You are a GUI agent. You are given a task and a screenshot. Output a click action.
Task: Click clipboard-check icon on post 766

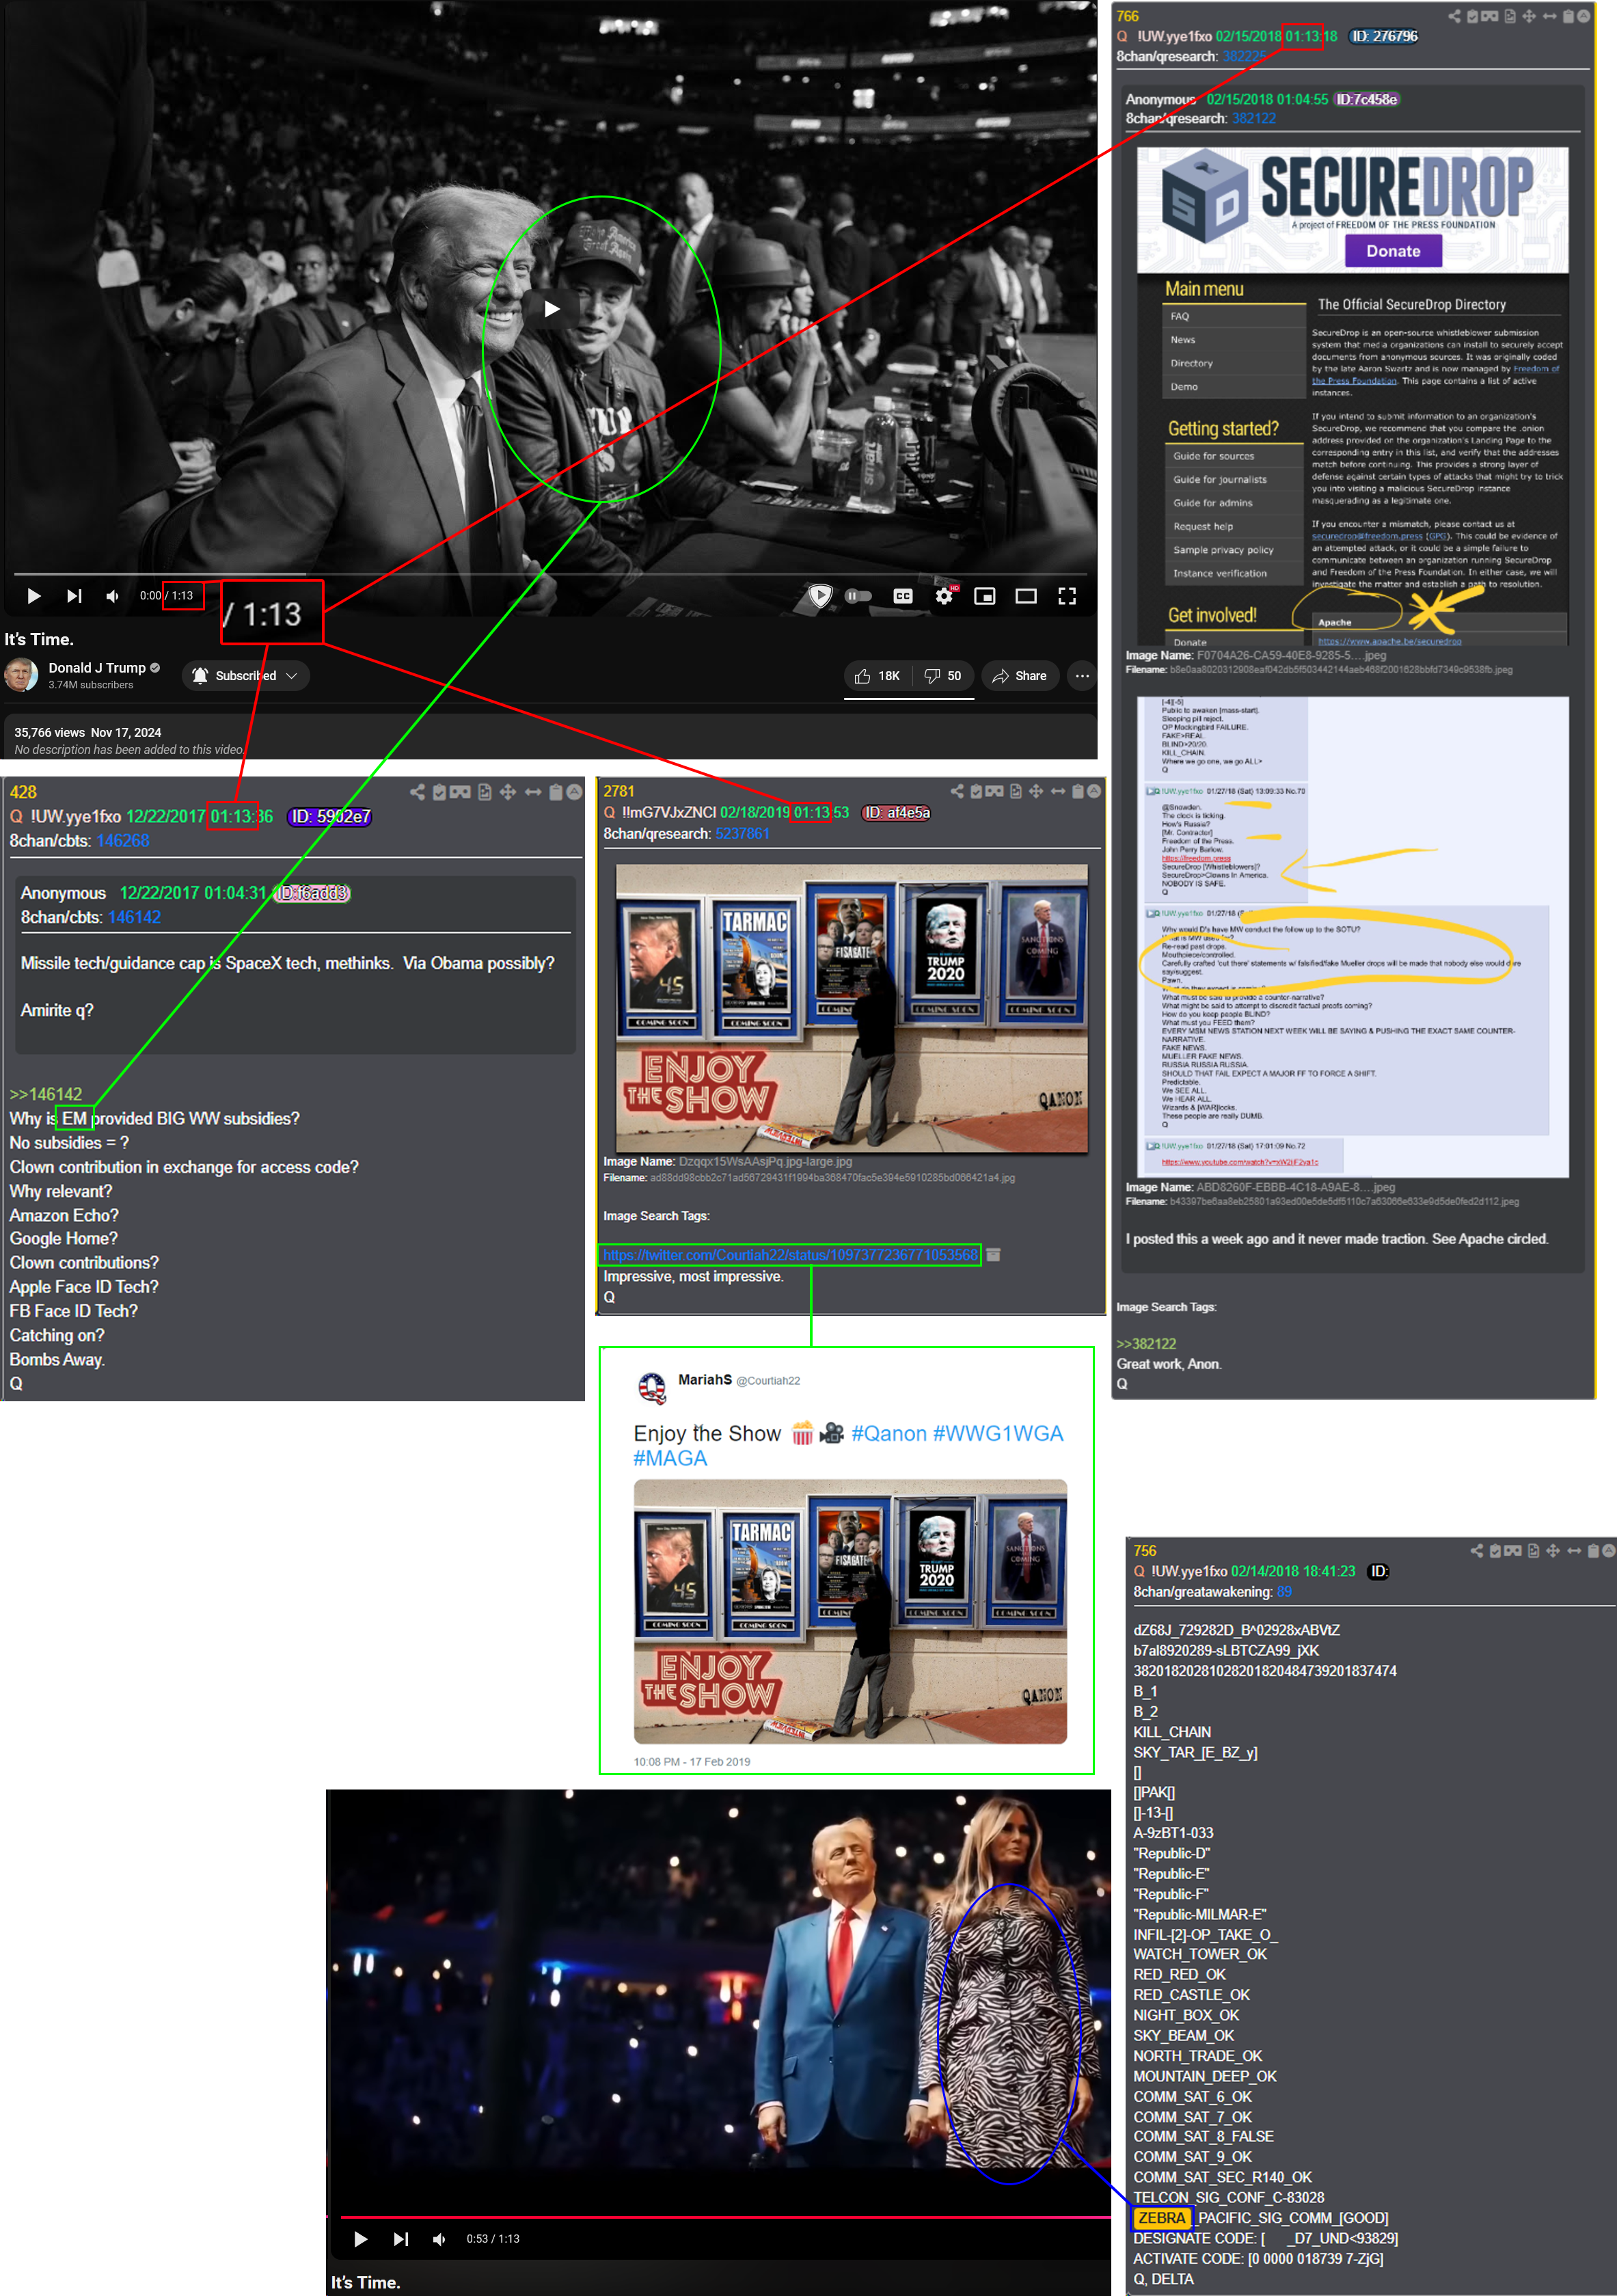(1473, 16)
